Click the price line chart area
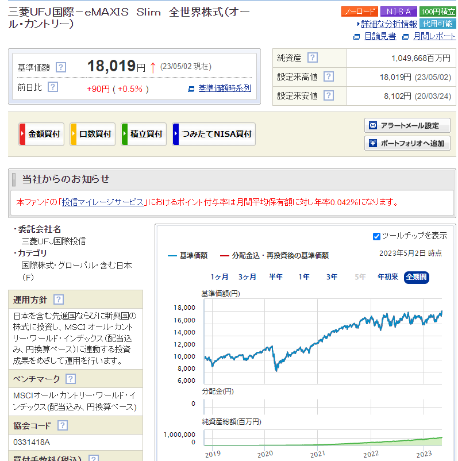Viewport: 458px width, 461px height. coord(323,341)
